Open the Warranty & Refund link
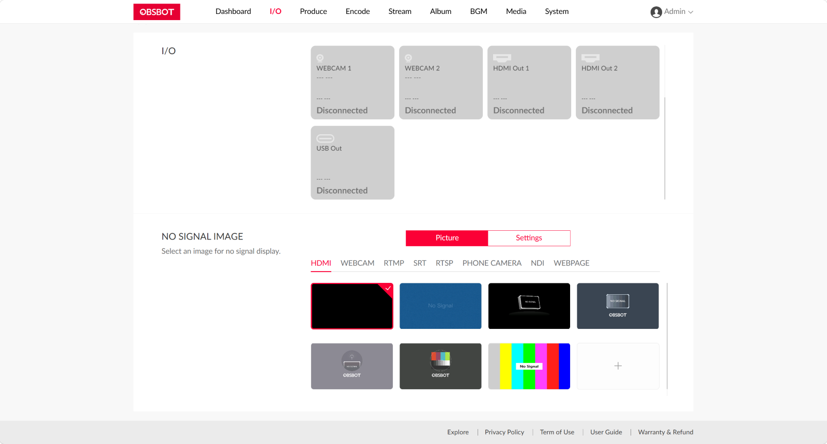Screen dimensions: 827x444 point(666,432)
